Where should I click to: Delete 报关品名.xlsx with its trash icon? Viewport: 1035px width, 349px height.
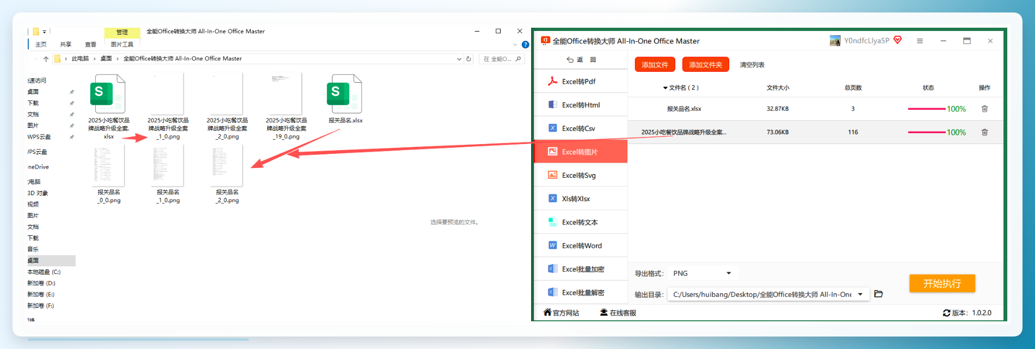pyautogui.click(x=984, y=109)
